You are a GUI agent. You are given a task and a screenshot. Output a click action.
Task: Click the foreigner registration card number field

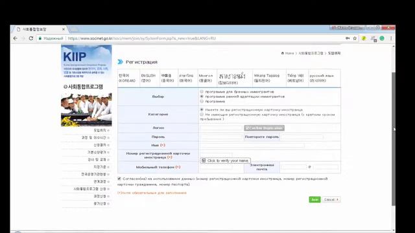tap(216, 155)
